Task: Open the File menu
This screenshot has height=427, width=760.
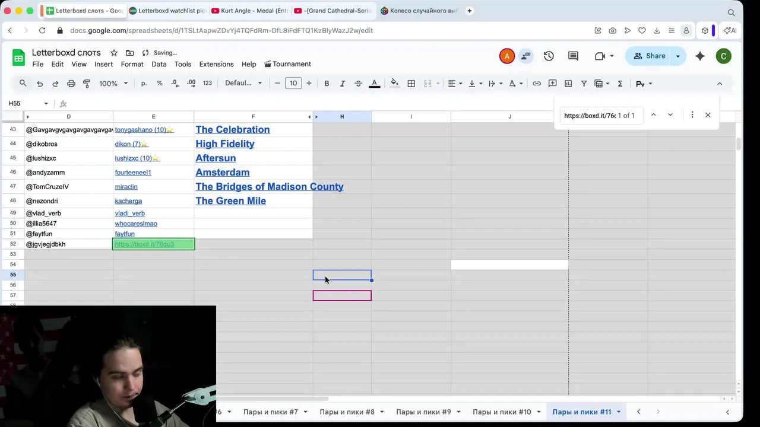Action: [37, 64]
